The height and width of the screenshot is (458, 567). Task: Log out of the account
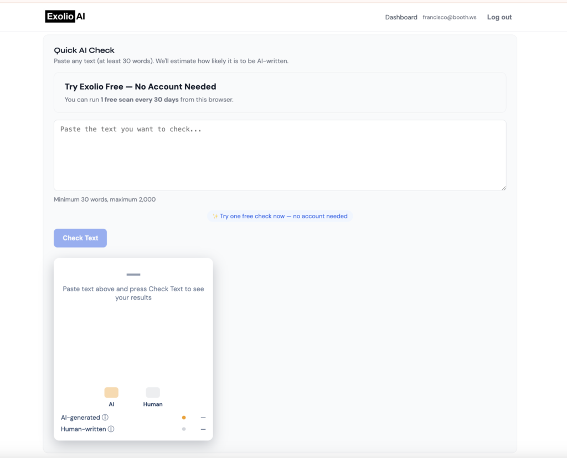pos(499,17)
